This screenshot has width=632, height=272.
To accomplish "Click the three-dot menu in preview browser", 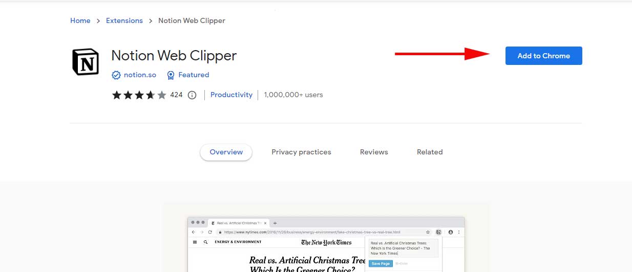I will tap(459, 232).
